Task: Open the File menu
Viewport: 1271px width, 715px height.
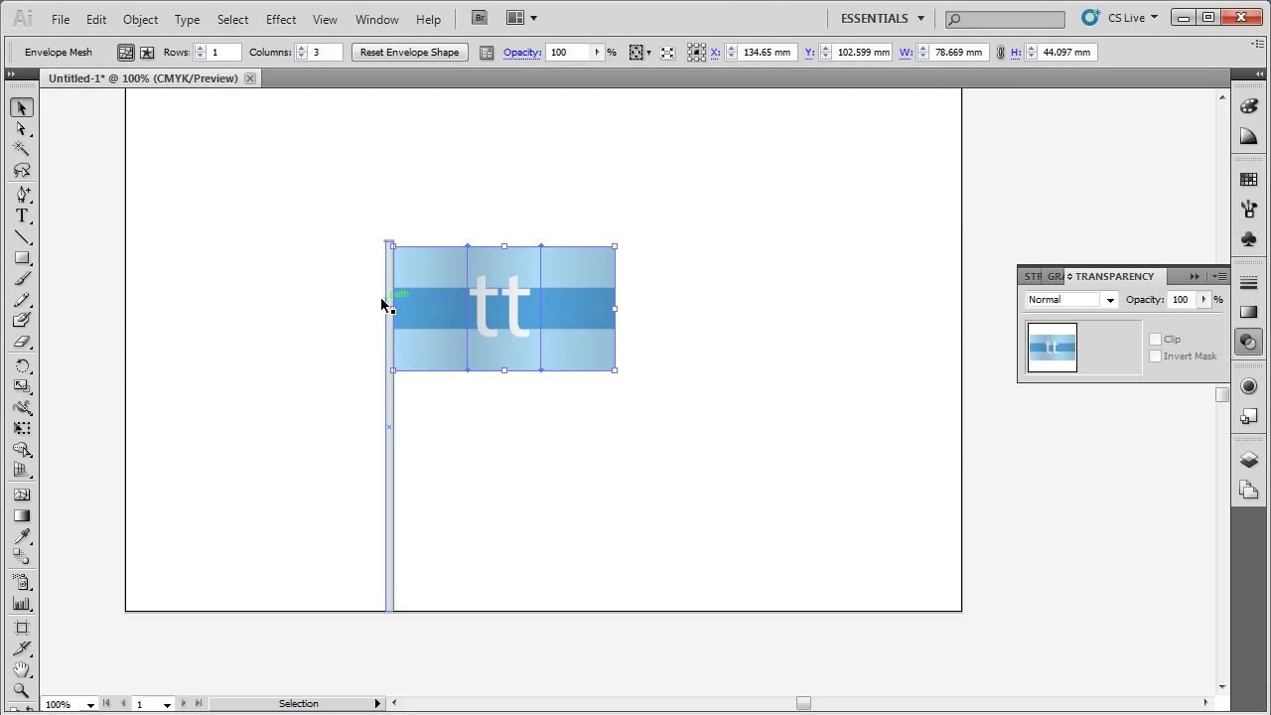Action: (61, 19)
